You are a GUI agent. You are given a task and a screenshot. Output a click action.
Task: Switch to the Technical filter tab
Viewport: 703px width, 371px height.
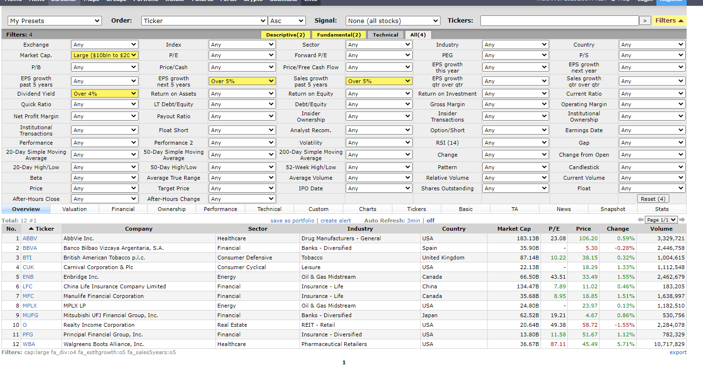[386, 35]
